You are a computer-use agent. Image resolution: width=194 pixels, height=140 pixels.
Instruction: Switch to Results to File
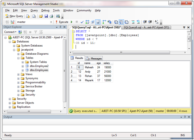click(126, 22)
